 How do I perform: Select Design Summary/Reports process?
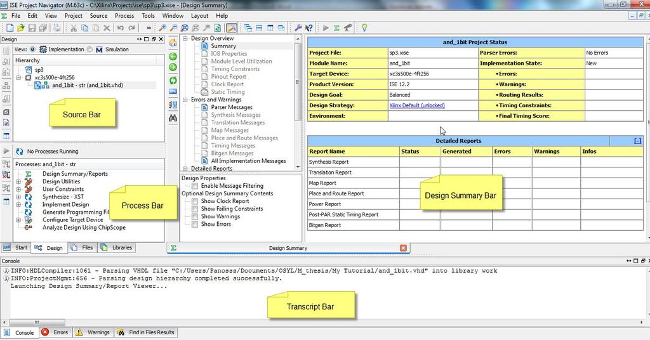click(x=75, y=174)
